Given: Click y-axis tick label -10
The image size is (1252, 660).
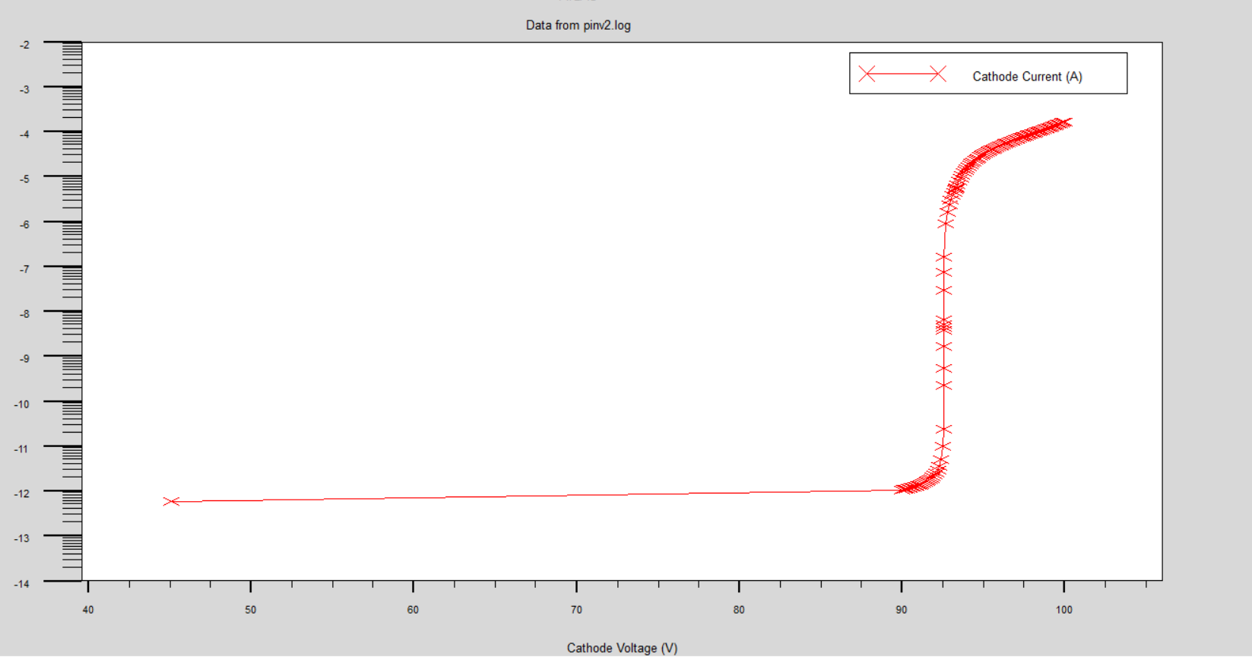Looking at the screenshot, I should click(21, 404).
